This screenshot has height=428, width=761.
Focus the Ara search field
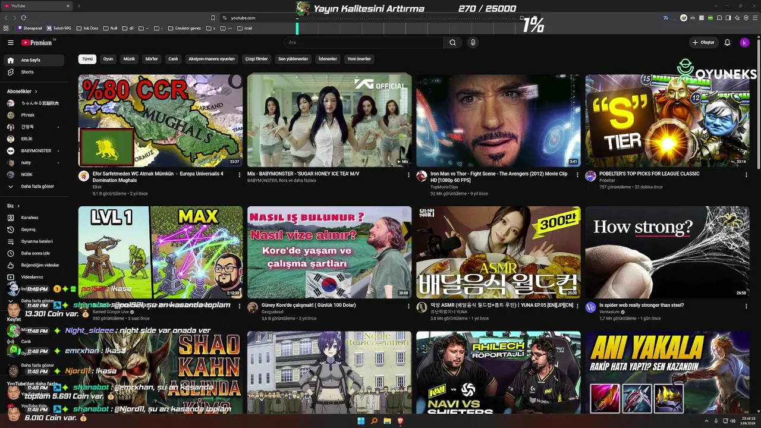[363, 42]
